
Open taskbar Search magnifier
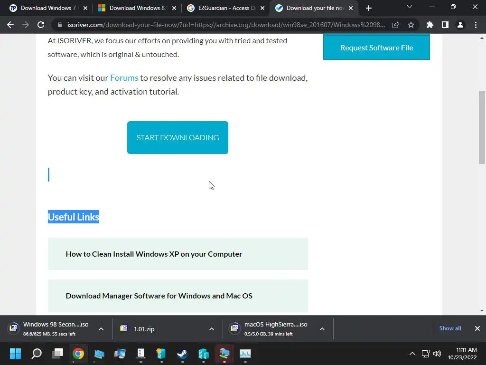click(x=37, y=354)
